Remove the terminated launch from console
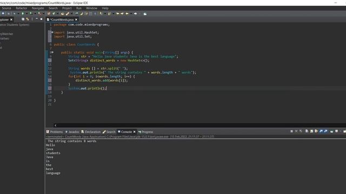 [296, 131]
